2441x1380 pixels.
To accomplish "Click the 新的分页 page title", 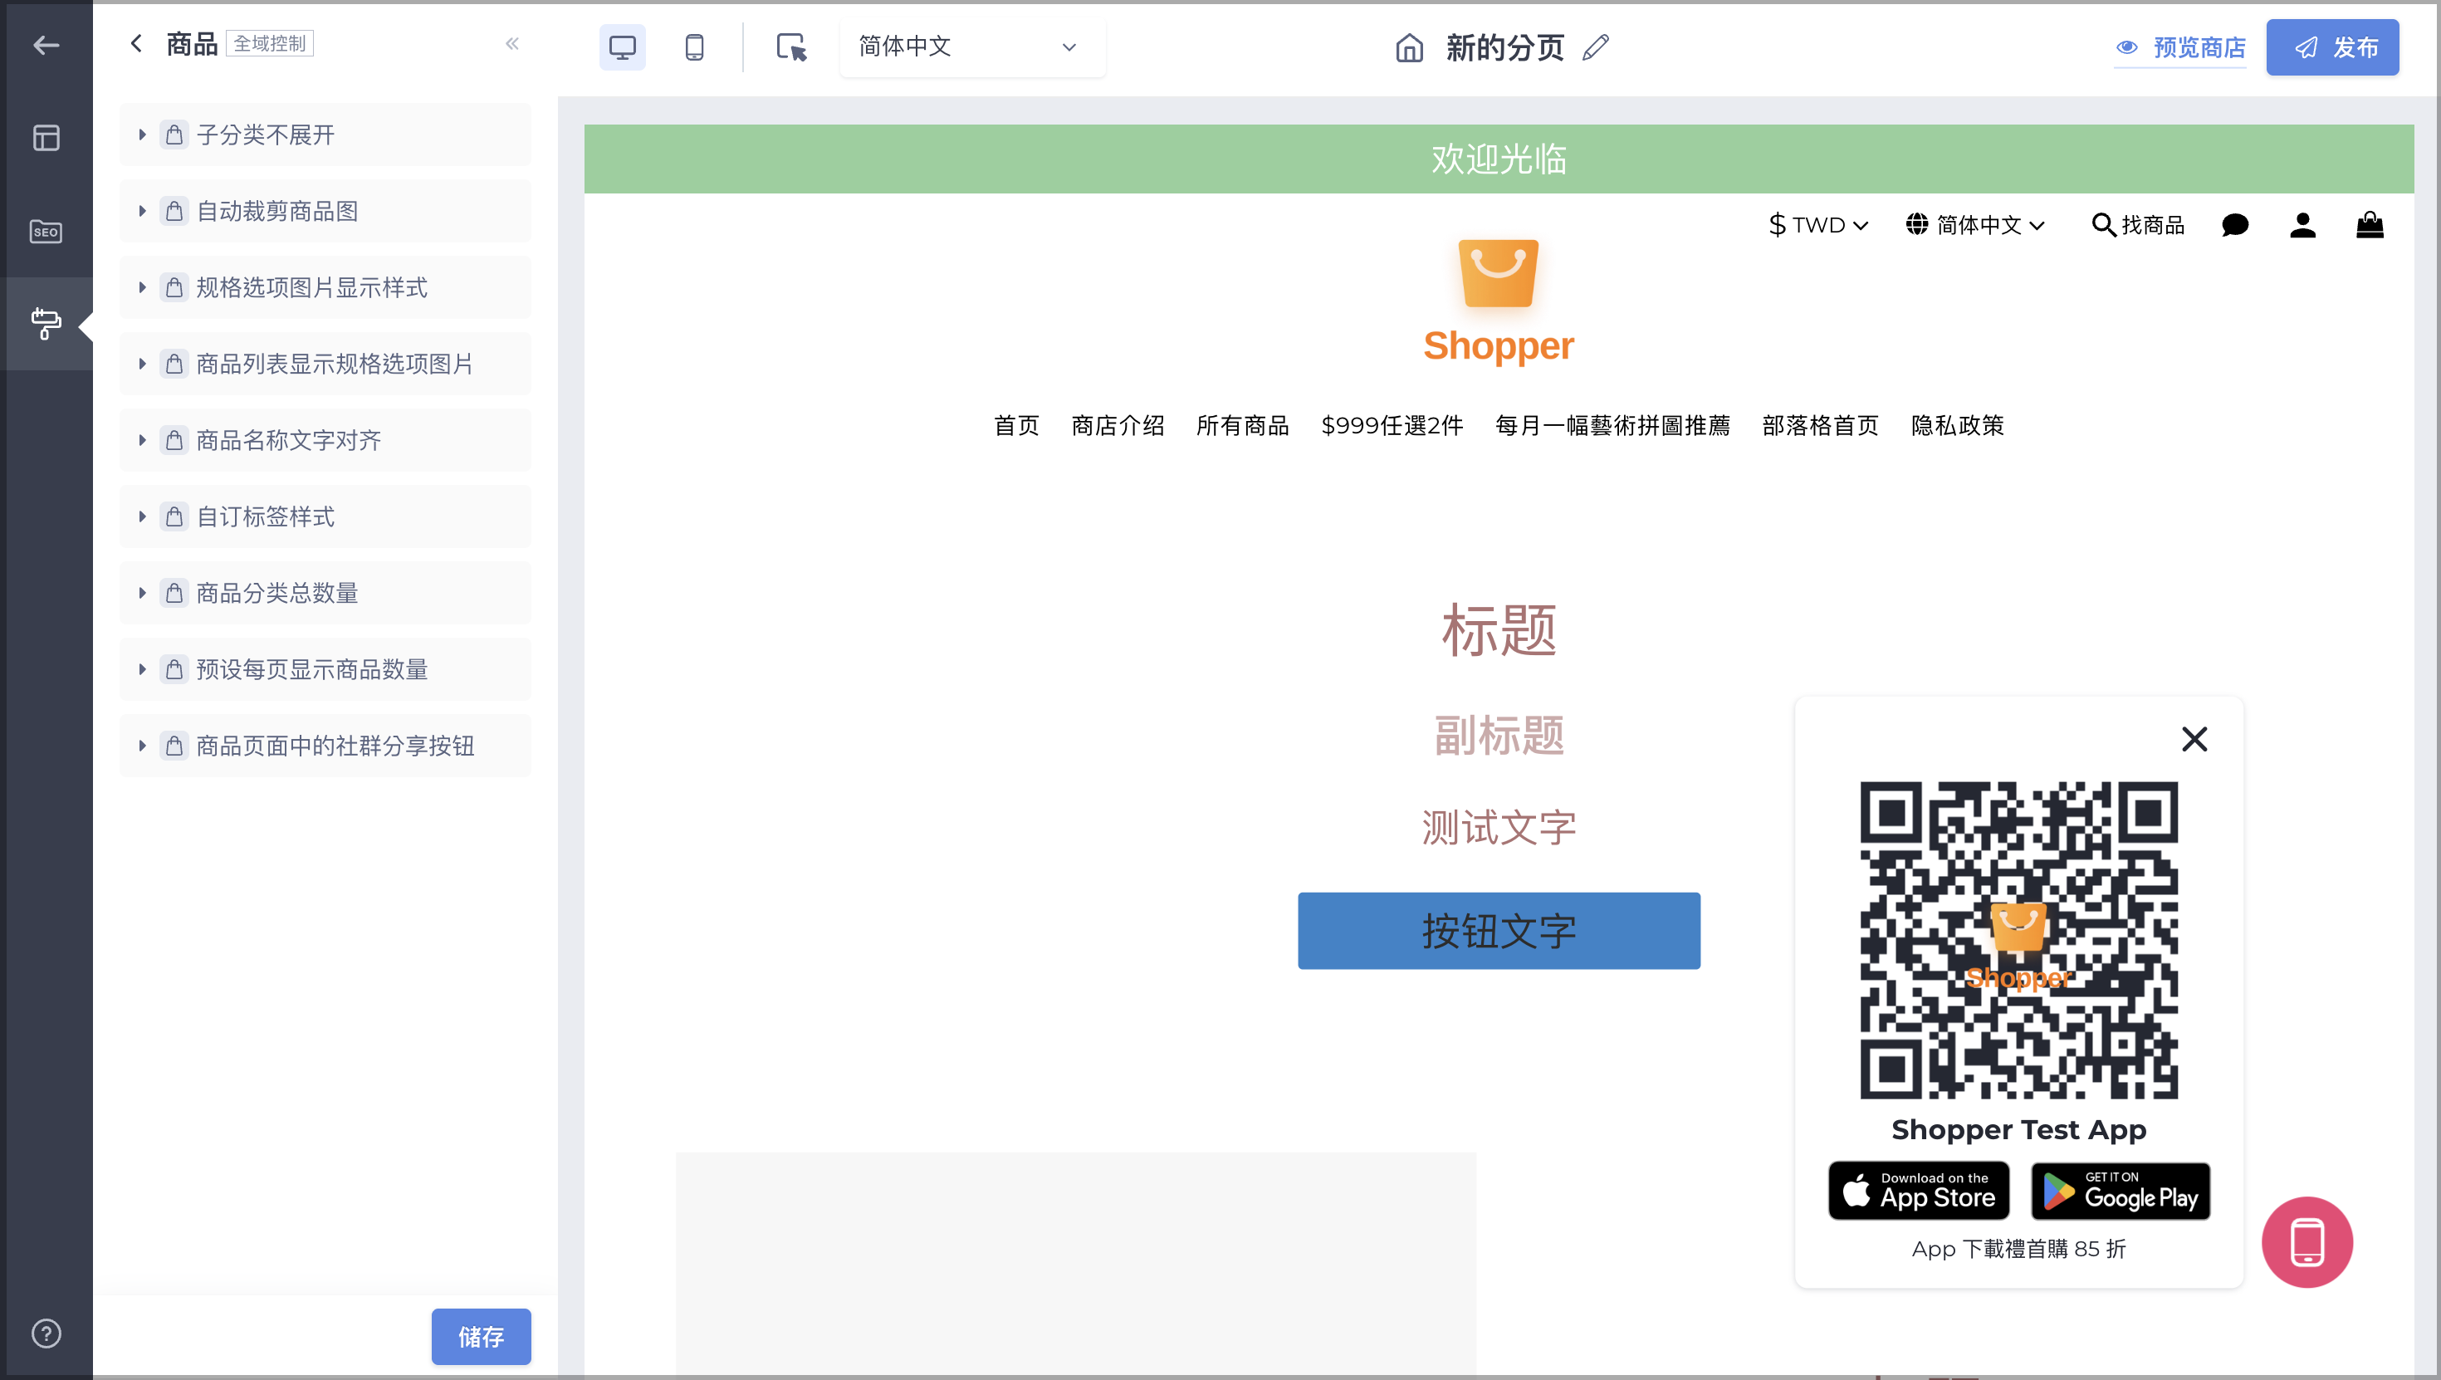I will [x=1504, y=47].
